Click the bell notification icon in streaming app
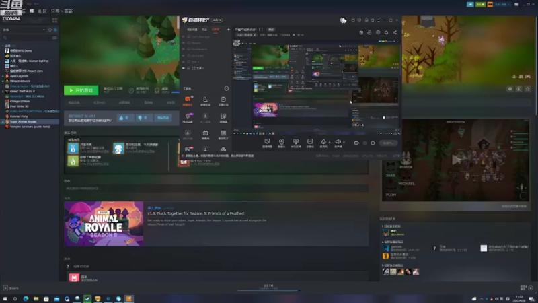Screen dimensions: 538x303 point(386,32)
